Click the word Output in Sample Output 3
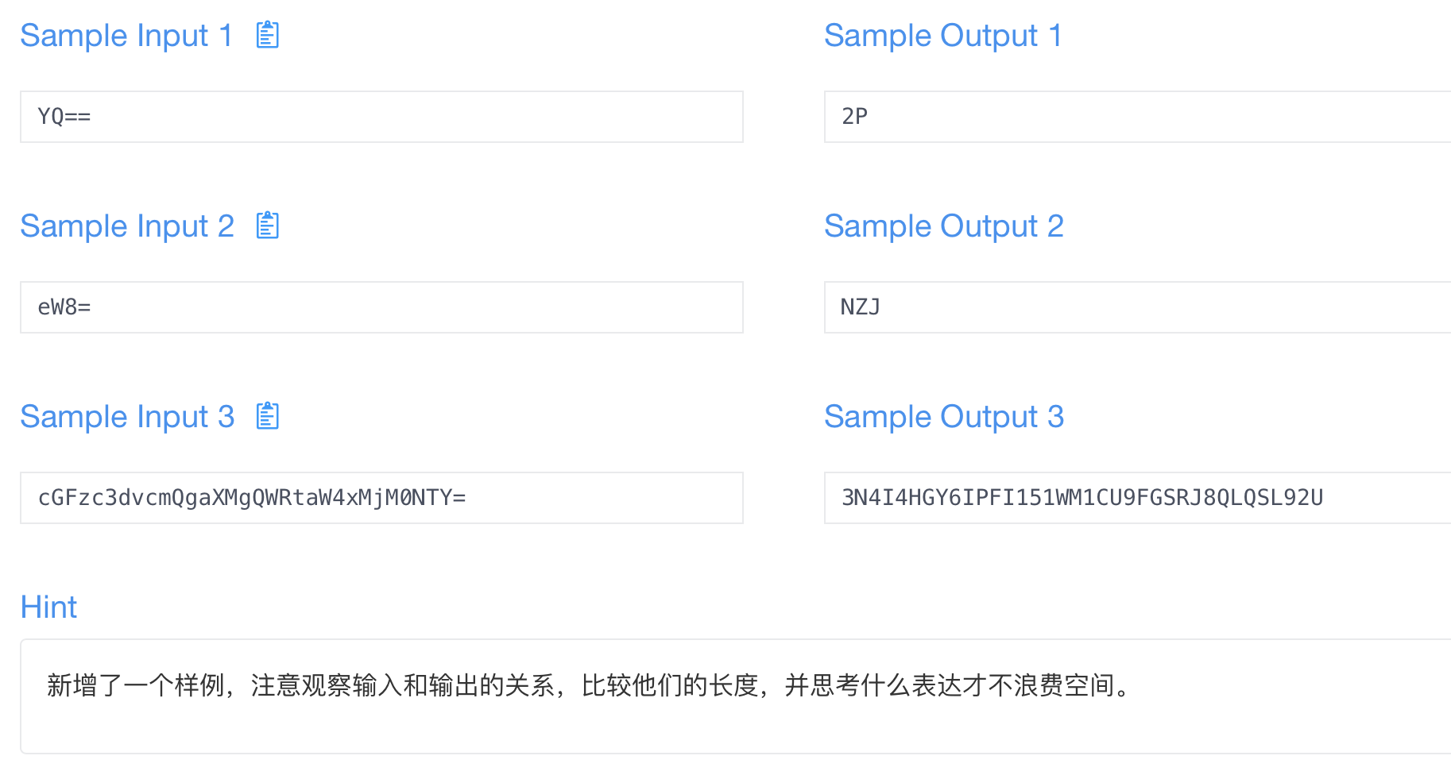The image size is (1451, 775). (x=989, y=418)
